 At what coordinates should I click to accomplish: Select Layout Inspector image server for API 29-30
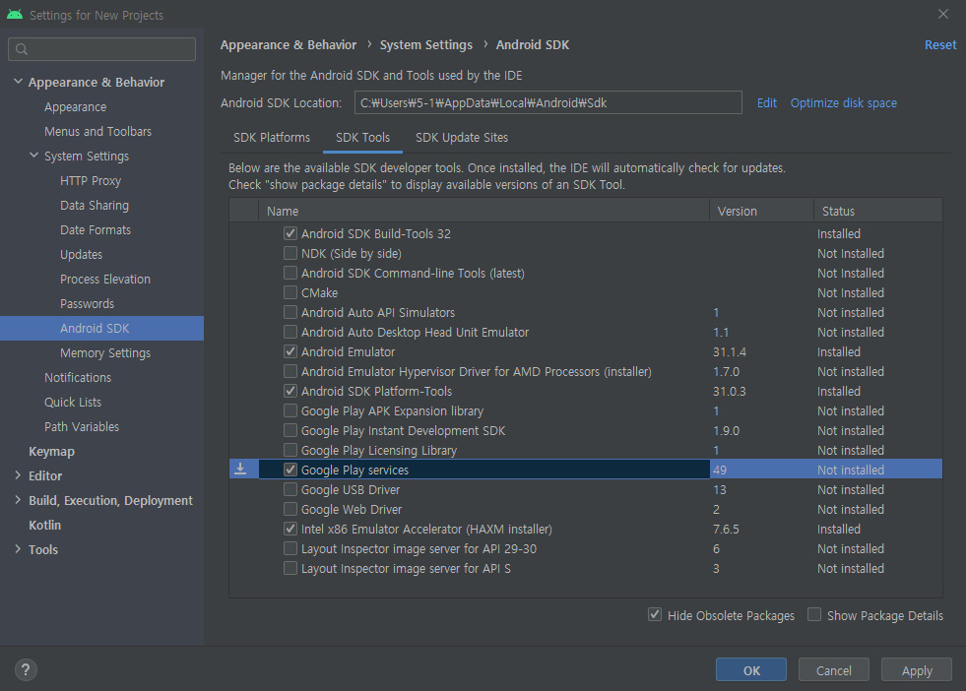point(585,548)
